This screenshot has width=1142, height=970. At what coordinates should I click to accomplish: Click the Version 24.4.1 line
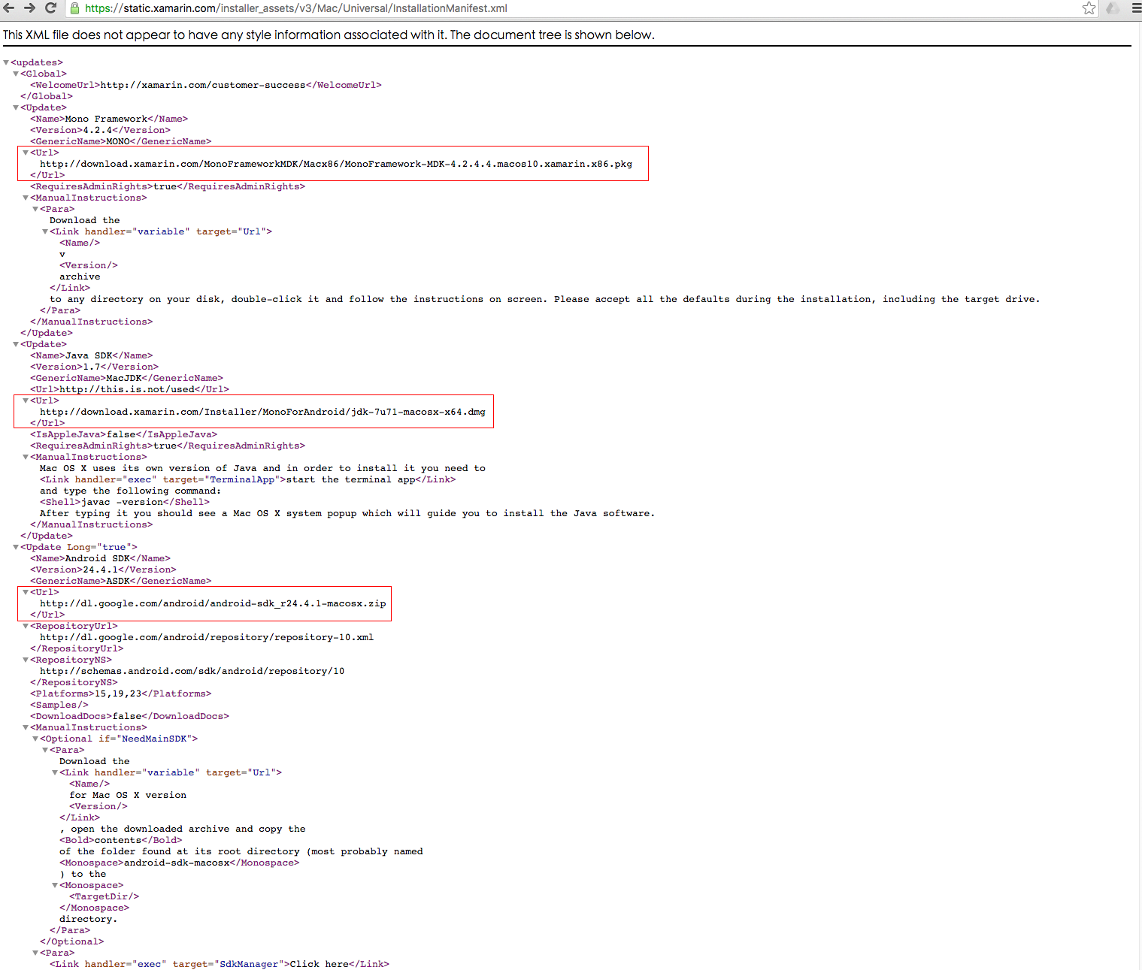click(103, 570)
